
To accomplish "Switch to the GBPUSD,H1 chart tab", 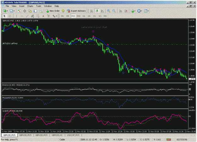I will (57, 135).
